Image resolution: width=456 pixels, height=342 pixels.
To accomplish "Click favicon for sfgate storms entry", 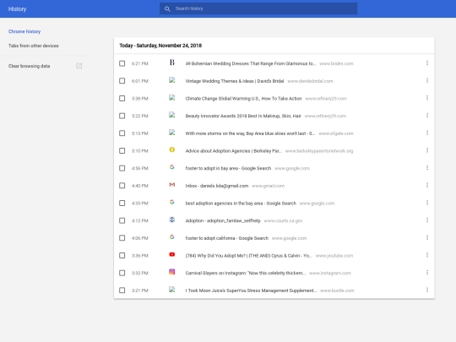I will tap(172, 133).
